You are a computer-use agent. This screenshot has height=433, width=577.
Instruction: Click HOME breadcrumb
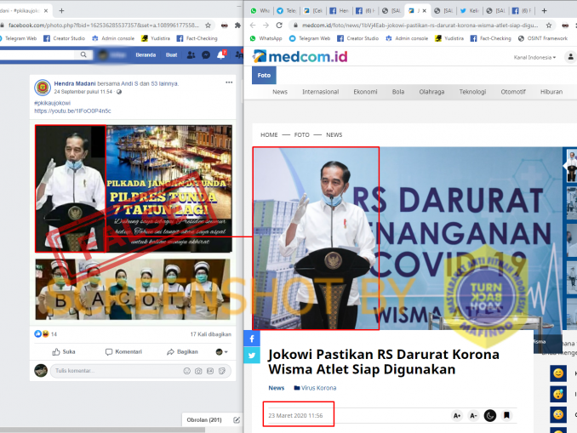point(269,135)
